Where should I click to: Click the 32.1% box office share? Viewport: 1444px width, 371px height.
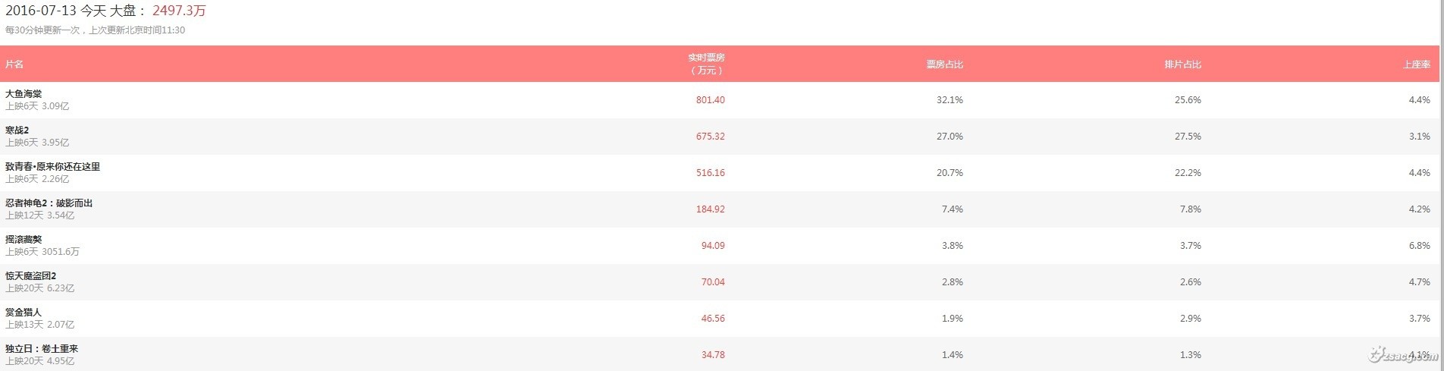pyautogui.click(x=950, y=100)
